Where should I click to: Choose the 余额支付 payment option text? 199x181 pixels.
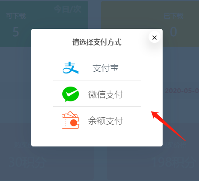106,121
